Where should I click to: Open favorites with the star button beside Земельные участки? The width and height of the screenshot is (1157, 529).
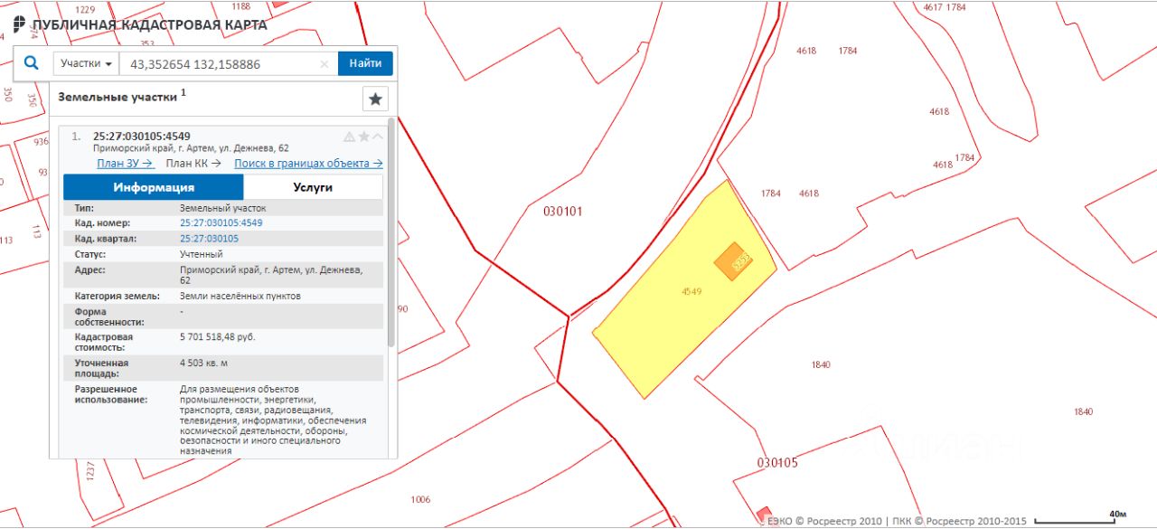(375, 99)
